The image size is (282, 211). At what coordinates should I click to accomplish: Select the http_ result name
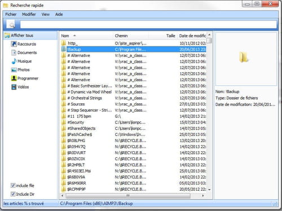(73, 43)
